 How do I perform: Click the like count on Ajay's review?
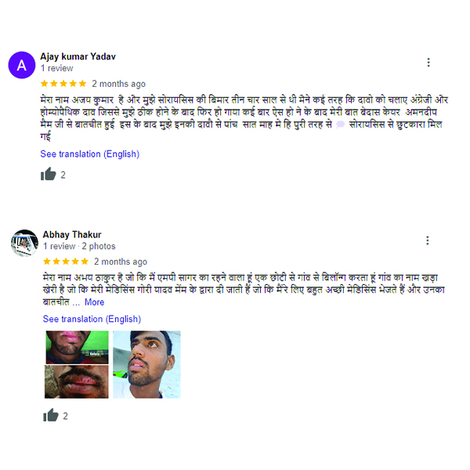tap(63, 175)
